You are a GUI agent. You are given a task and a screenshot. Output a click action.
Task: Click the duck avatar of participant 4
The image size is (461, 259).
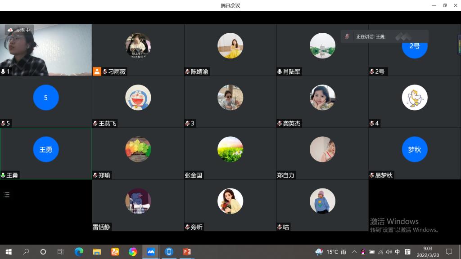[x=414, y=98]
